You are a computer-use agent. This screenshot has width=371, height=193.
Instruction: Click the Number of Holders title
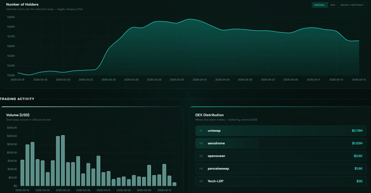coord(22,4)
